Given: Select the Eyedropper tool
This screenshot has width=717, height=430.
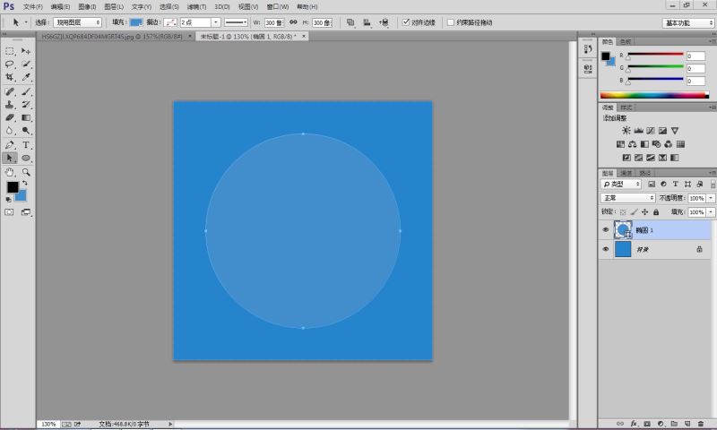Looking at the screenshot, I should click(26, 78).
